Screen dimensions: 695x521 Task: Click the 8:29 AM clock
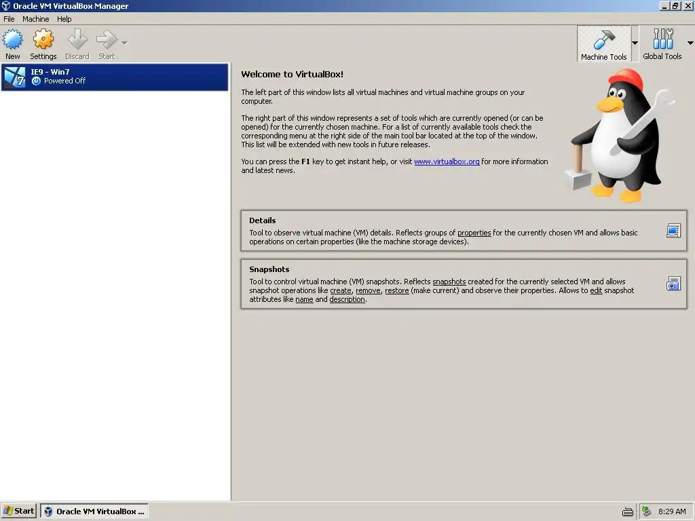point(672,512)
